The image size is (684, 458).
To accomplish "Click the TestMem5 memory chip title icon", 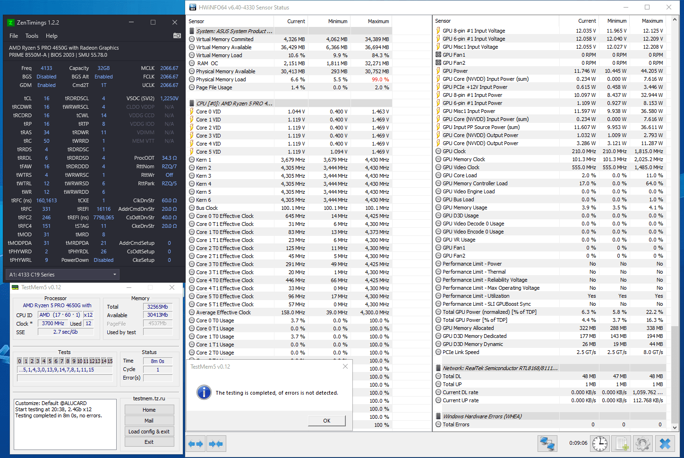I will [15, 287].
